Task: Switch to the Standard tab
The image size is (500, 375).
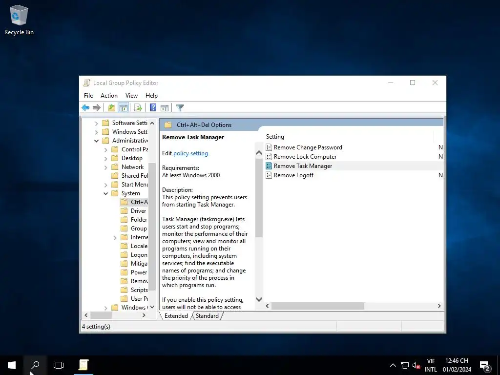Action: [x=207, y=316]
